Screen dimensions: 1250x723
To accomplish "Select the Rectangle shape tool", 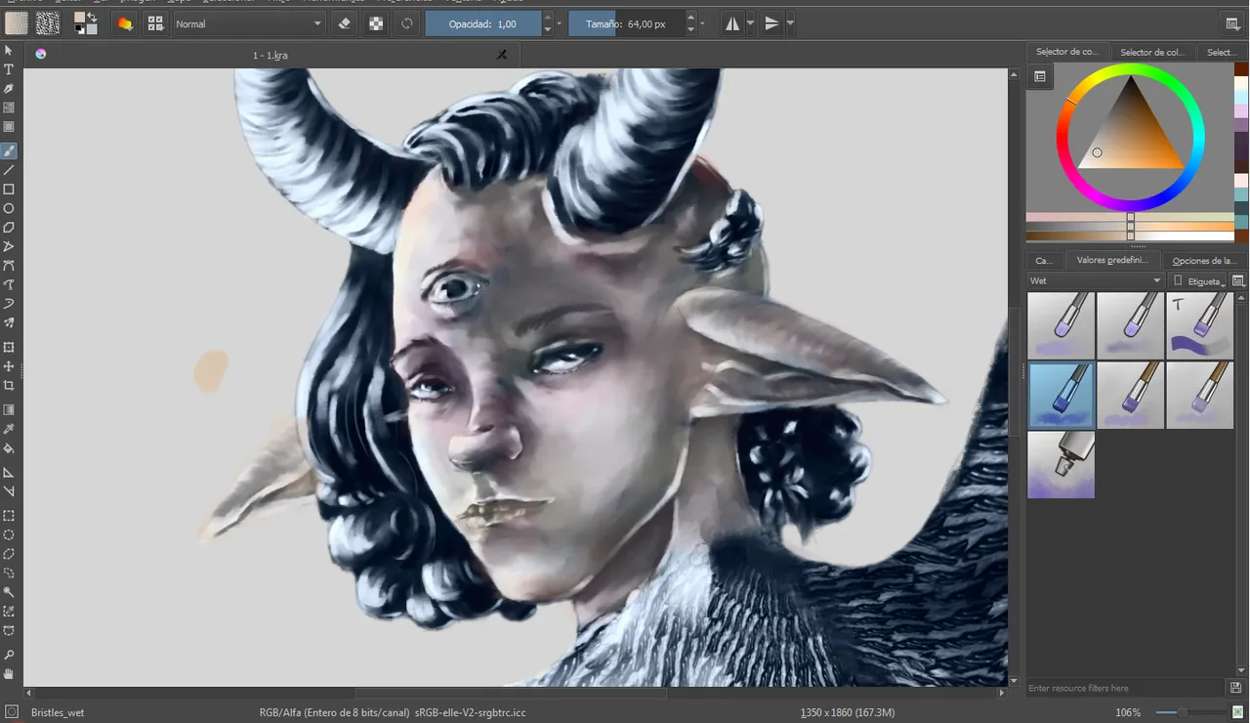I will point(9,189).
